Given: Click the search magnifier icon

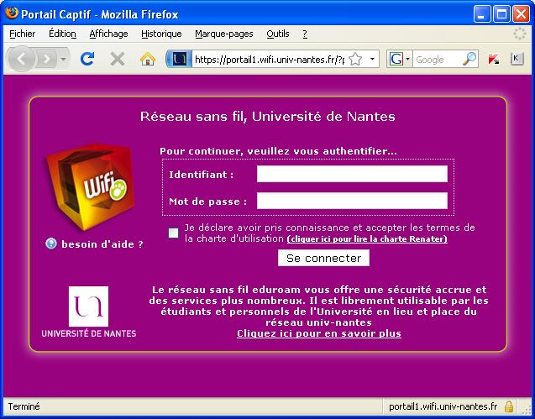Looking at the screenshot, I should [x=469, y=59].
